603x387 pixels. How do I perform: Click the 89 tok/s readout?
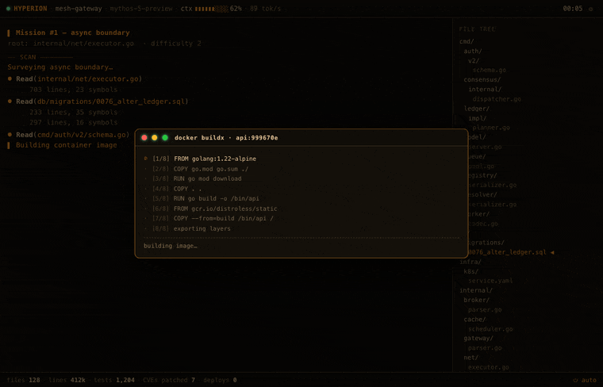click(x=265, y=9)
